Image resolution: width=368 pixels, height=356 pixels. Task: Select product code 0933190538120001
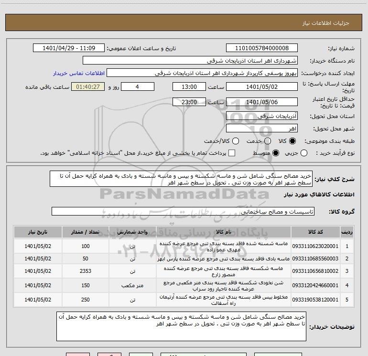tap(315, 300)
